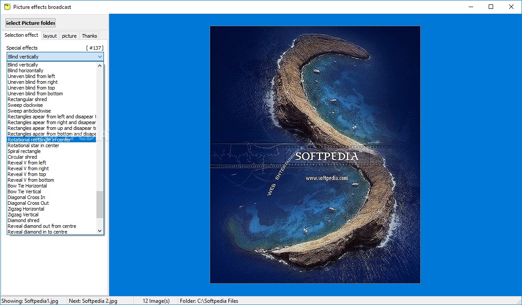The width and height of the screenshot is (522, 305).
Task: Click the effects list scrollbar thumb
Action: click(x=100, y=205)
